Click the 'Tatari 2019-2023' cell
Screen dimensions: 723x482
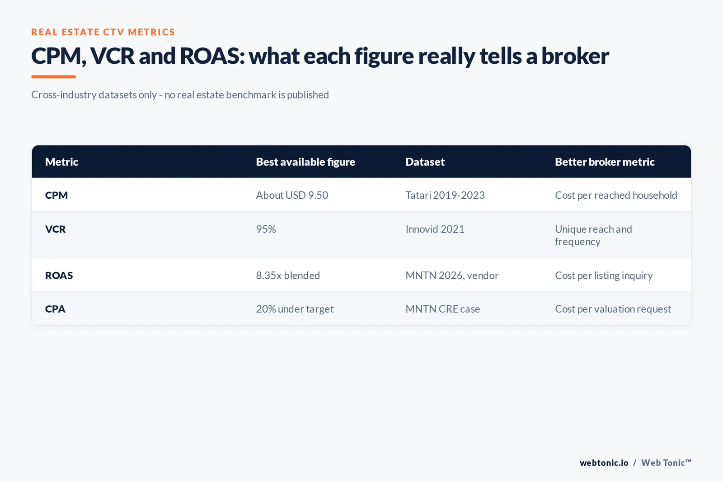click(x=445, y=195)
